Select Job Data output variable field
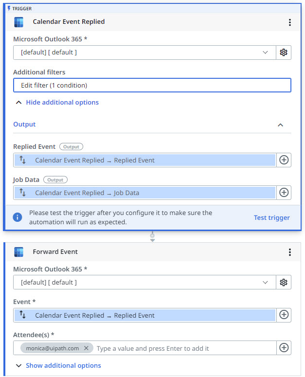The height and width of the screenshot is (377, 305). (x=144, y=193)
